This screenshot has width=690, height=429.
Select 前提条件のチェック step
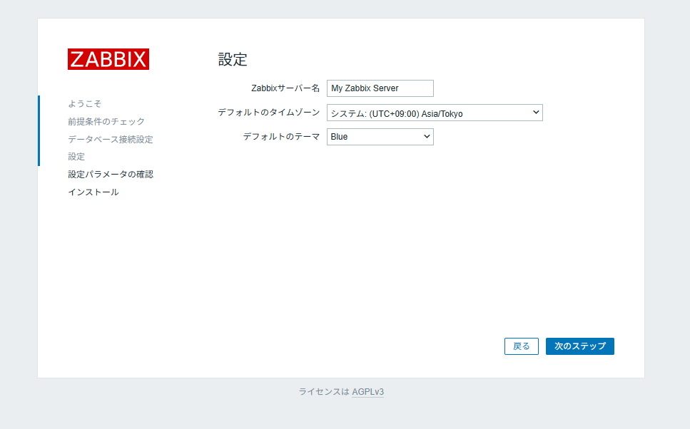(107, 121)
